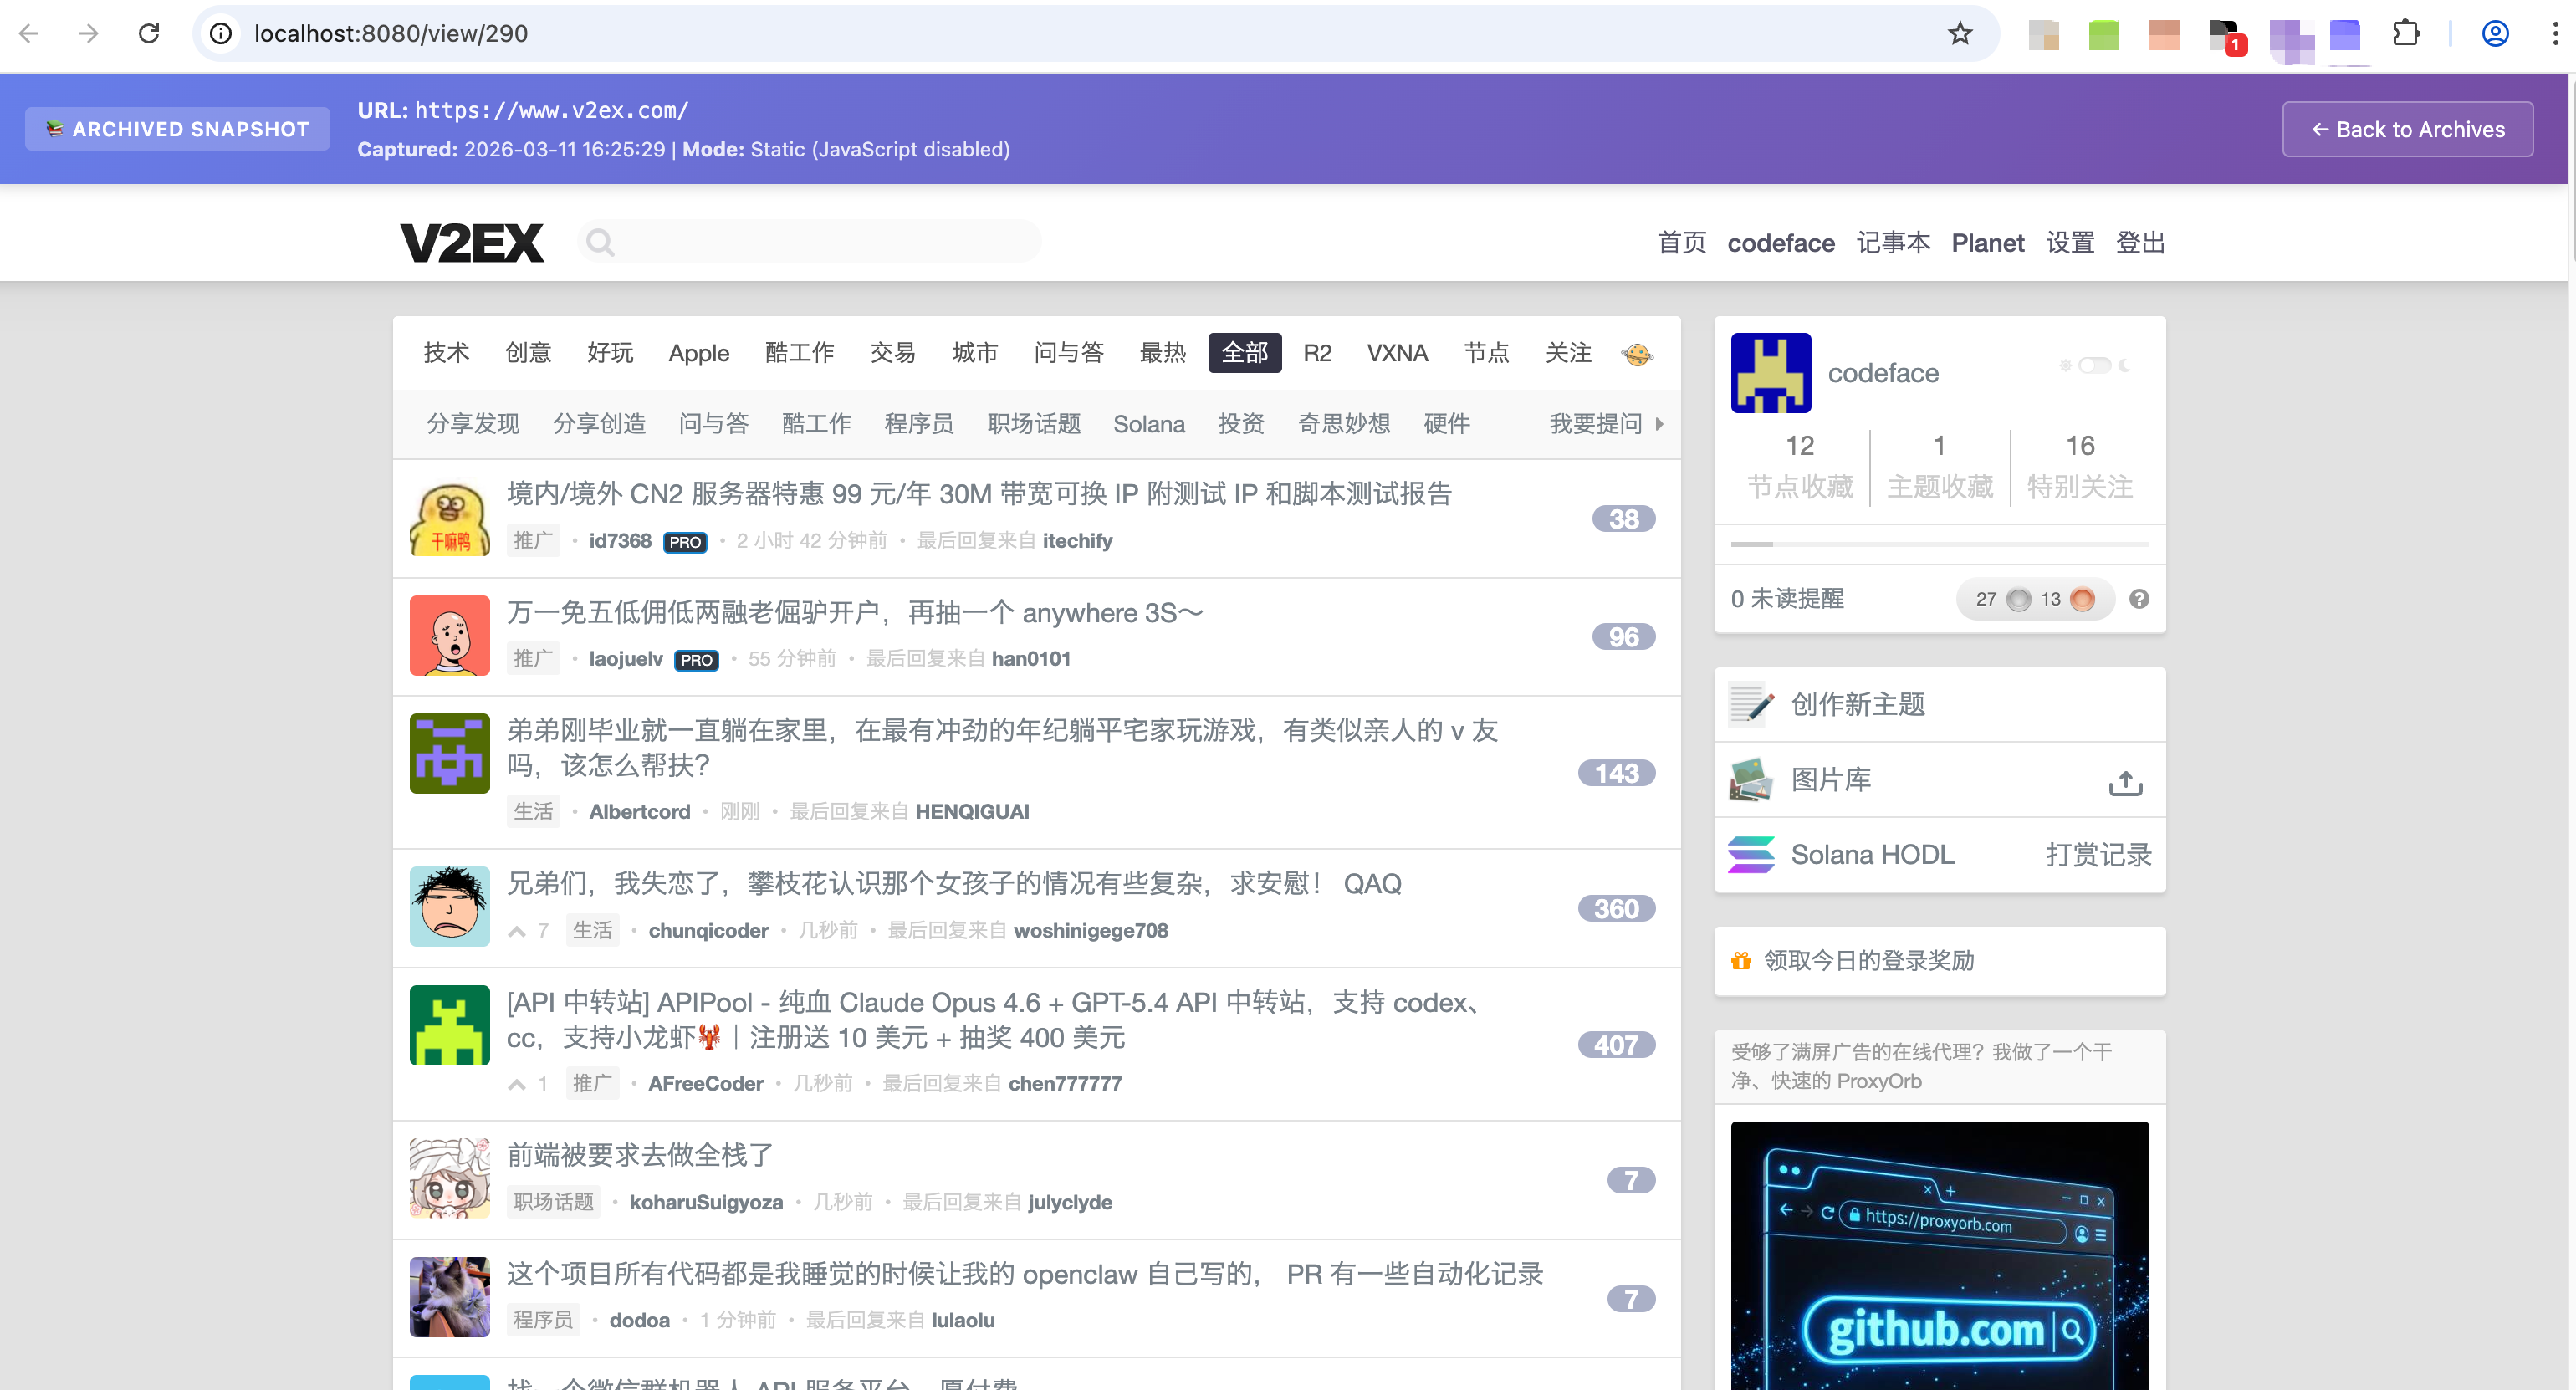
Task: Open the 前端被要求去做全栈了 topic link
Action: point(640,1155)
